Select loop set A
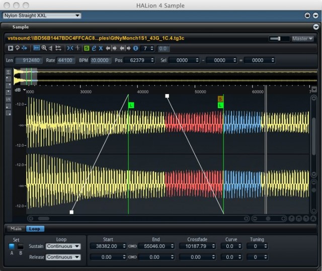This screenshot has height=271, width=322. pos(12,246)
